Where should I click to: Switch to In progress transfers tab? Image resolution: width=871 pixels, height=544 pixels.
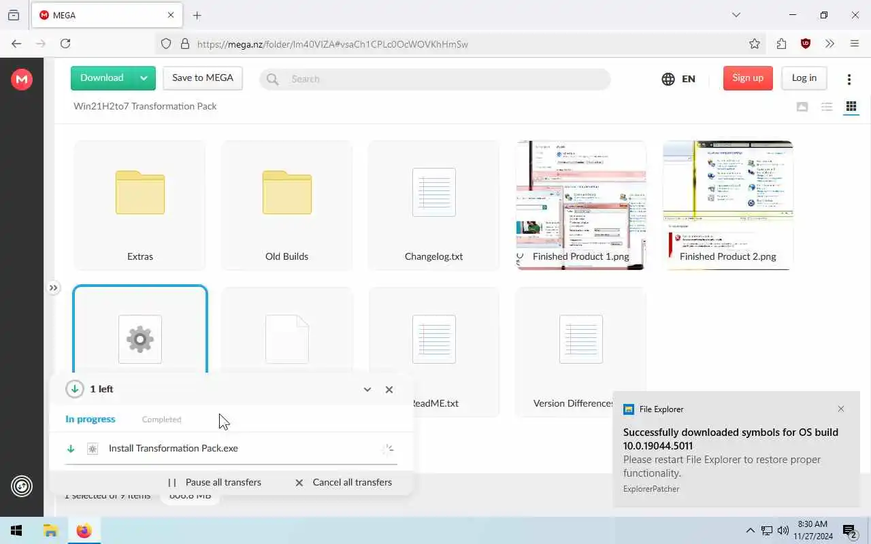pos(91,419)
